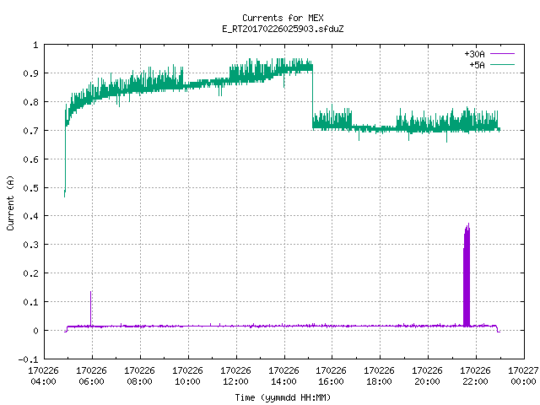
Task: Click the file name E_RT20170226025903.sfduZ
Action: coord(283,29)
